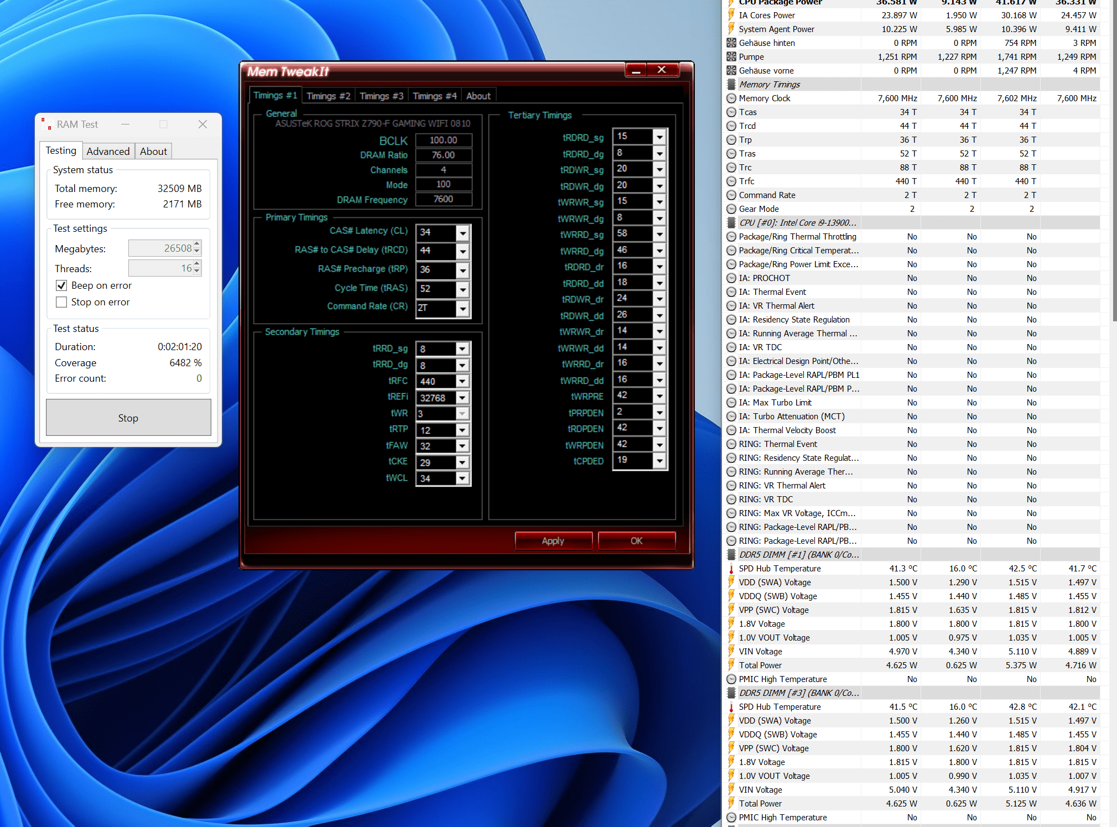The width and height of the screenshot is (1117, 827).
Task: Open the tFAW dropdown
Action: coord(463,446)
